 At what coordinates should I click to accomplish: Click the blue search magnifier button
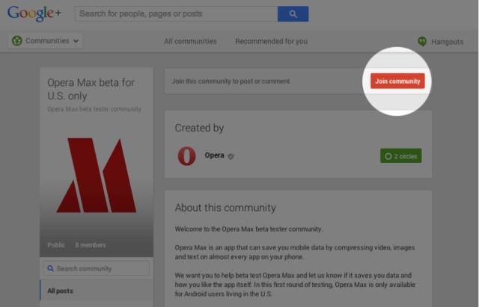293,13
